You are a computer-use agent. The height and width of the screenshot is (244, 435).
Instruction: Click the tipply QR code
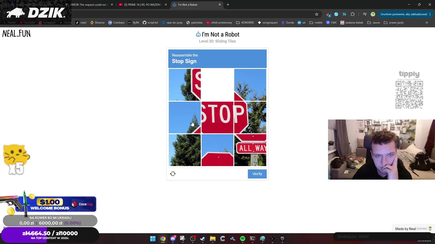pos(409,95)
